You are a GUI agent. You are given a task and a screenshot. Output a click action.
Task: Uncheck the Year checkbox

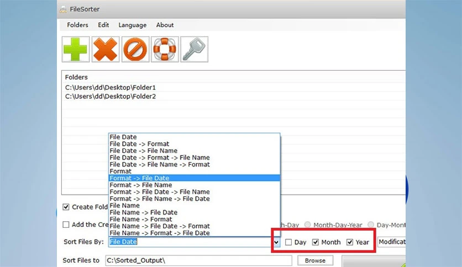350,242
